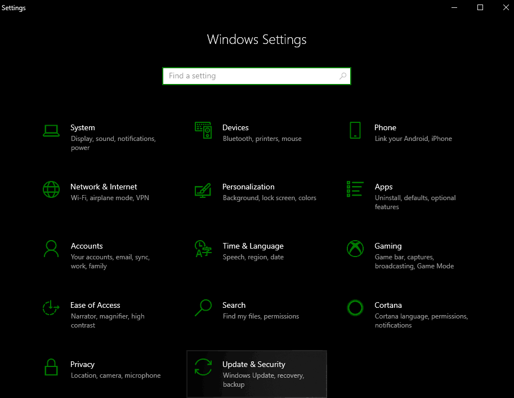Open the Gaming settings title
The image size is (514, 398).
tap(388, 246)
